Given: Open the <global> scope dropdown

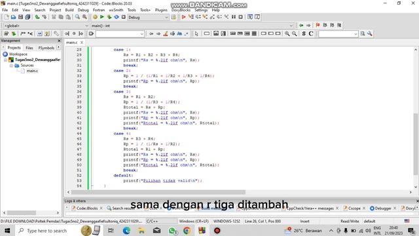Looking at the screenshot, I should point(46,26).
